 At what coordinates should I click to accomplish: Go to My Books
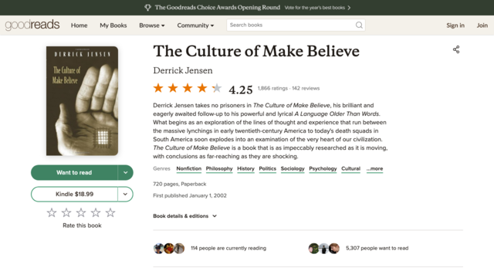(113, 25)
